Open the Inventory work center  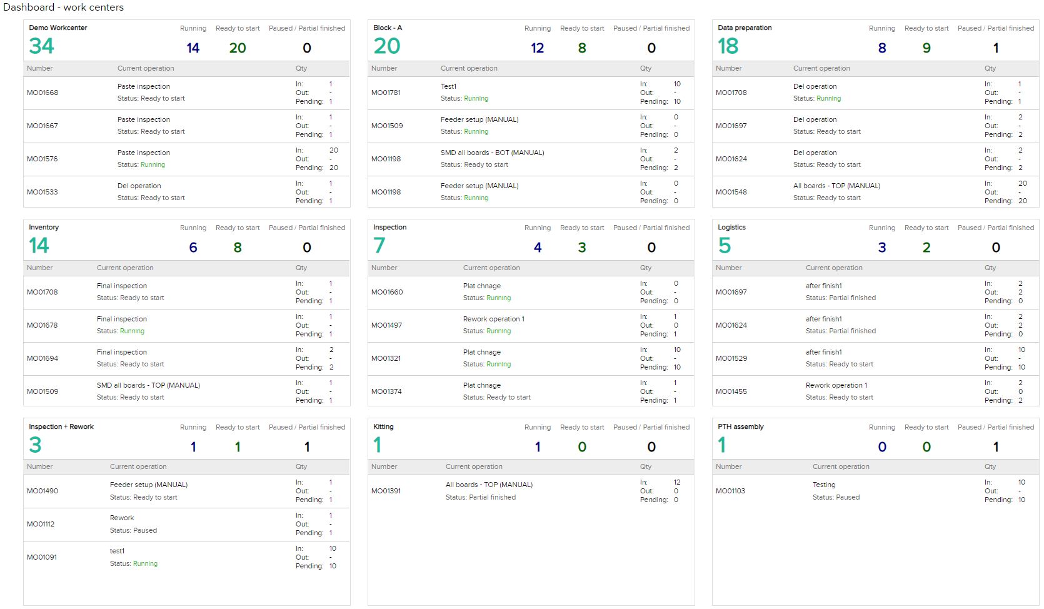click(44, 228)
